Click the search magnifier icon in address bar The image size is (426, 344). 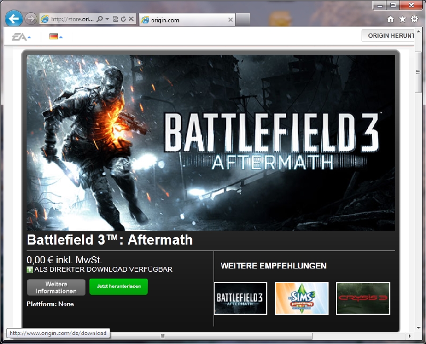pos(100,19)
